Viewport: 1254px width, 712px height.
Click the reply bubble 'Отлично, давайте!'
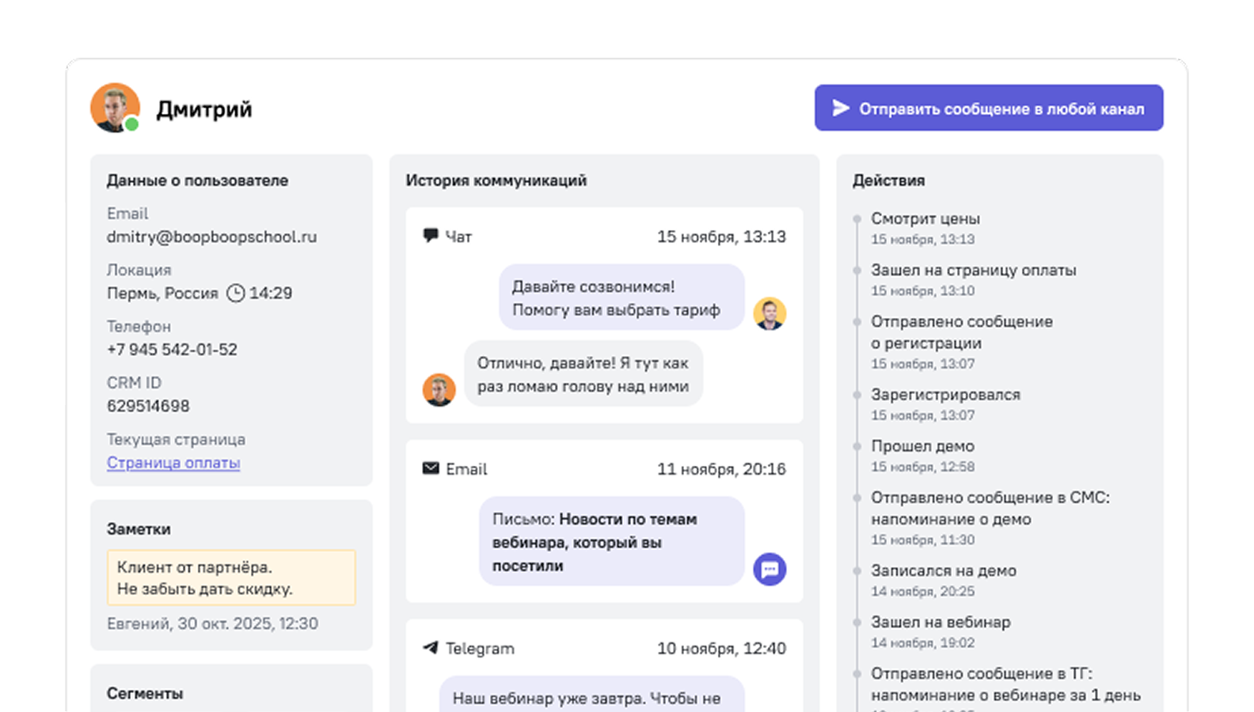click(x=583, y=374)
